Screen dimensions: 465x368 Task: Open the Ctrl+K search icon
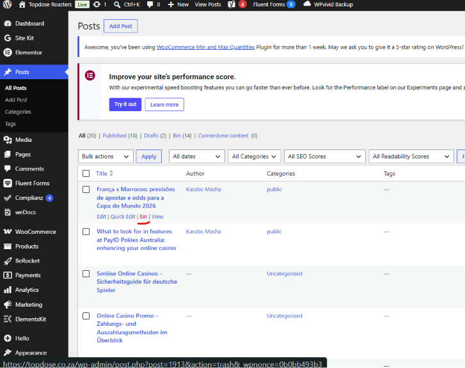pyautogui.click(x=117, y=4)
